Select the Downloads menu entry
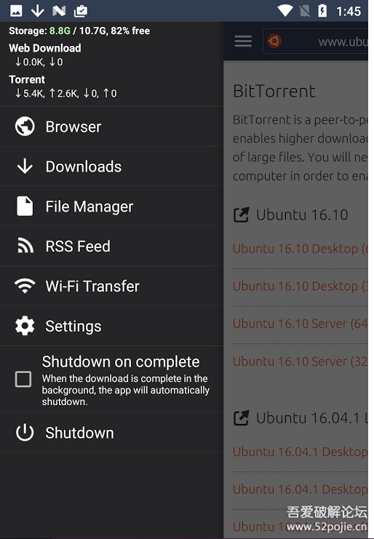Viewport: 374px width, 539px height. click(x=112, y=167)
